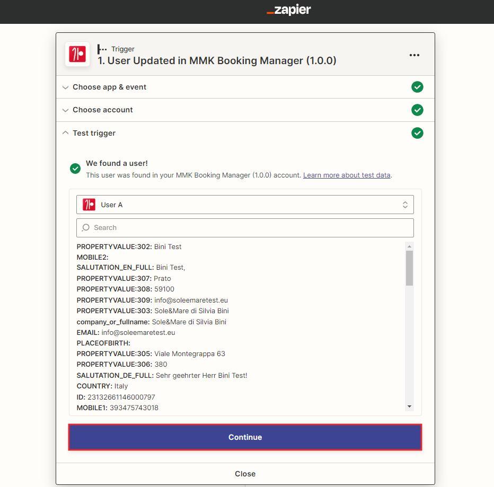Select the SALUTATION_EN_FULL row
494x487 pixels.
[131, 268]
